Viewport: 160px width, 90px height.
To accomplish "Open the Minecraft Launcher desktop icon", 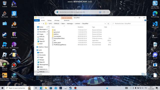I will (4, 66).
